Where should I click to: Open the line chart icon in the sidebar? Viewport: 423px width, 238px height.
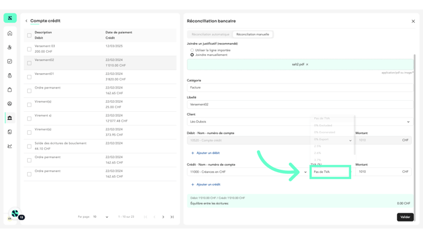(10, 146)
